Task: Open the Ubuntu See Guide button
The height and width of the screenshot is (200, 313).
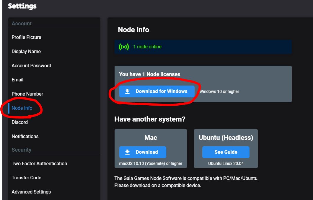Action: 226,152
